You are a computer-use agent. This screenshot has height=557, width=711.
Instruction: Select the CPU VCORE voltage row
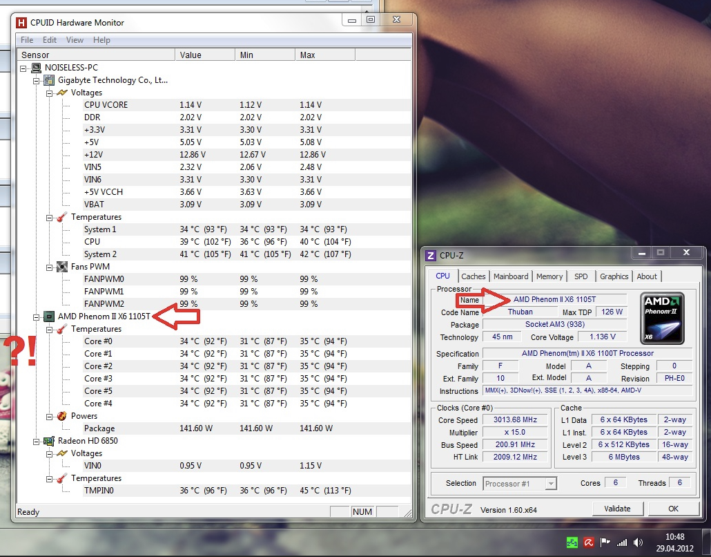click(x=246, y=105)
